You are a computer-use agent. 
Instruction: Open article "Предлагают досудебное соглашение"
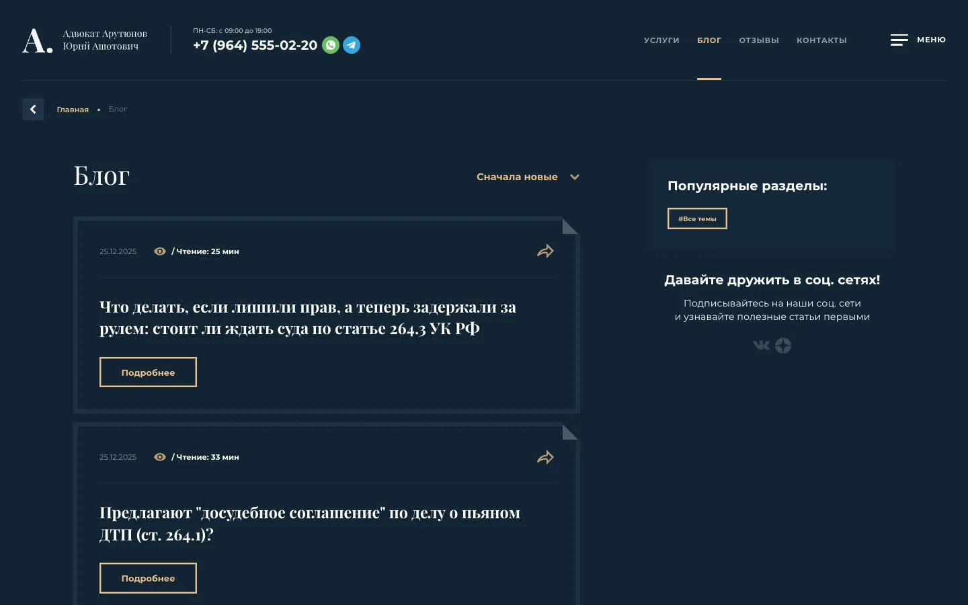tap(310, 524)
